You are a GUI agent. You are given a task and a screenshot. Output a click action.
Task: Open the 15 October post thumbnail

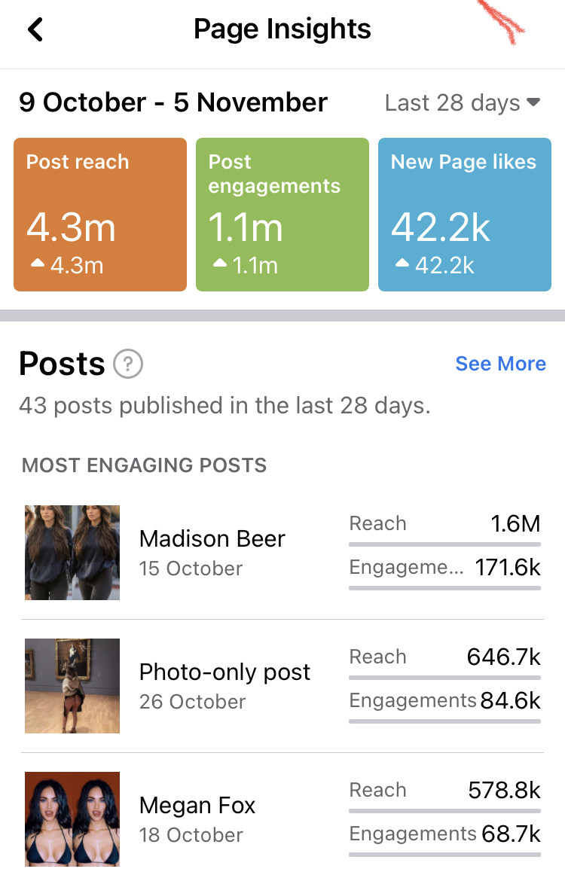pos(72,553)
